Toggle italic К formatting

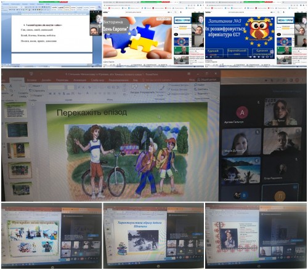coord(54,93)
